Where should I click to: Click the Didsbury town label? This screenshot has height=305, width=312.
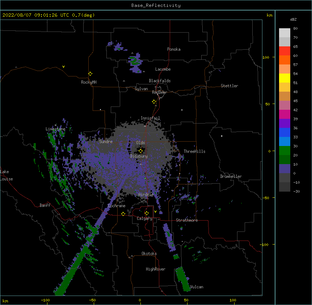pyautogui.click(x=139, y=156)
